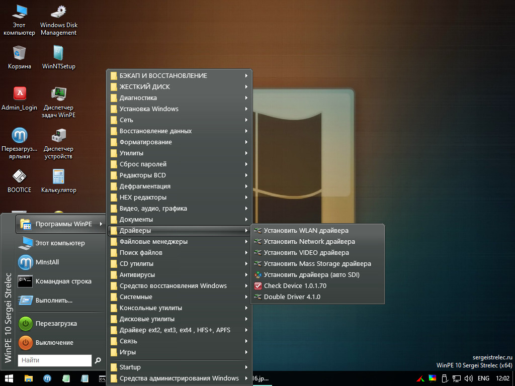Click the Перезагрузить ярлыки desktop icon
Image resolution: width=515 pixels, height=386 pixels.
20,143
